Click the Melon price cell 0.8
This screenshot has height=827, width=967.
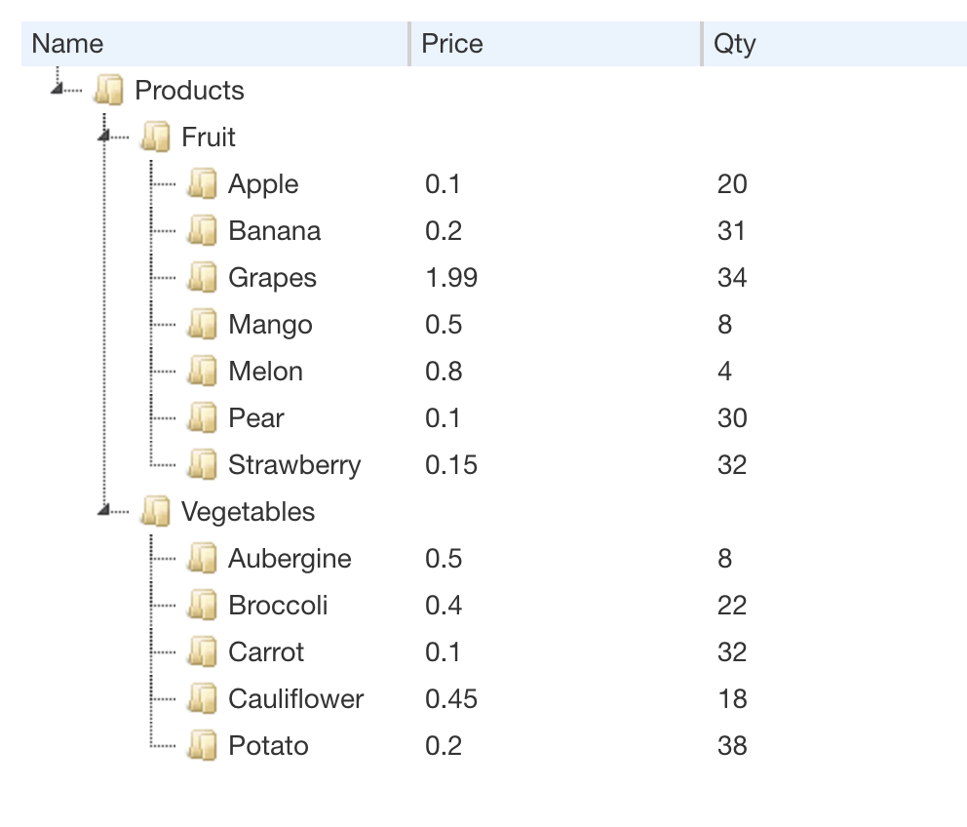[x=444, y=372]
